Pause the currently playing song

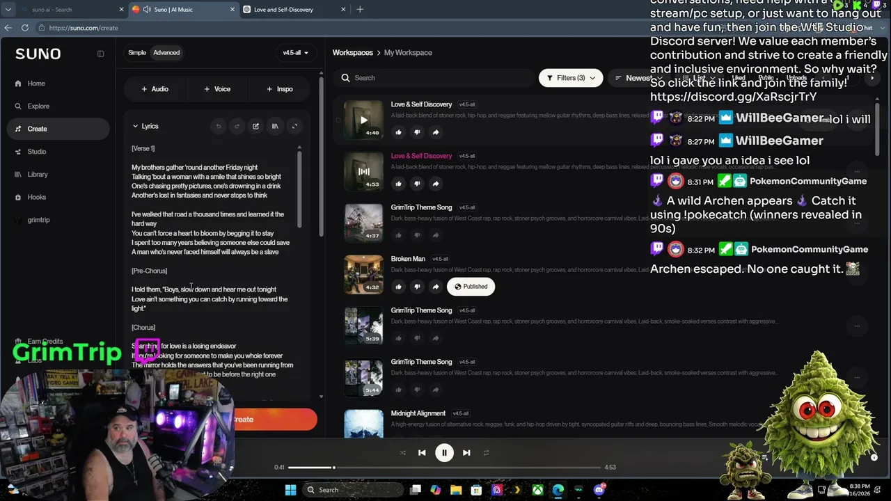(444, 453)
